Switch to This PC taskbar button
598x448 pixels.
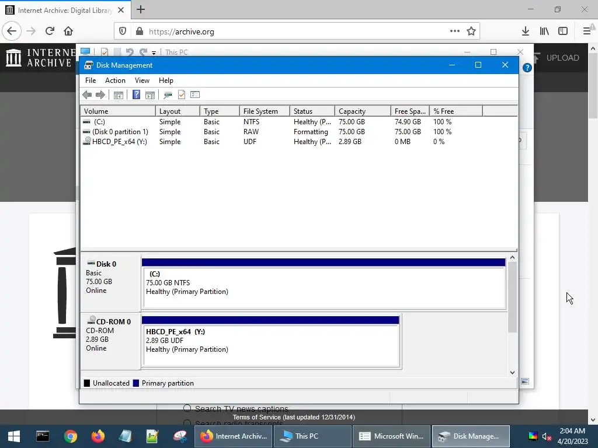(x=312, y=436)
